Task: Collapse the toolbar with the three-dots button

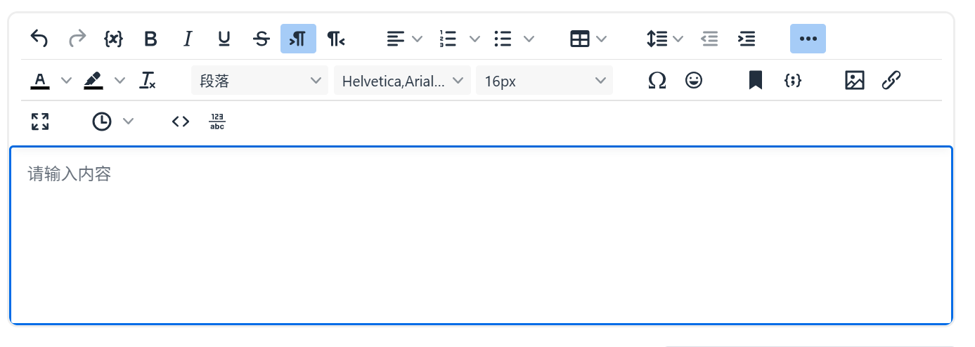Action: click(808, 39)
